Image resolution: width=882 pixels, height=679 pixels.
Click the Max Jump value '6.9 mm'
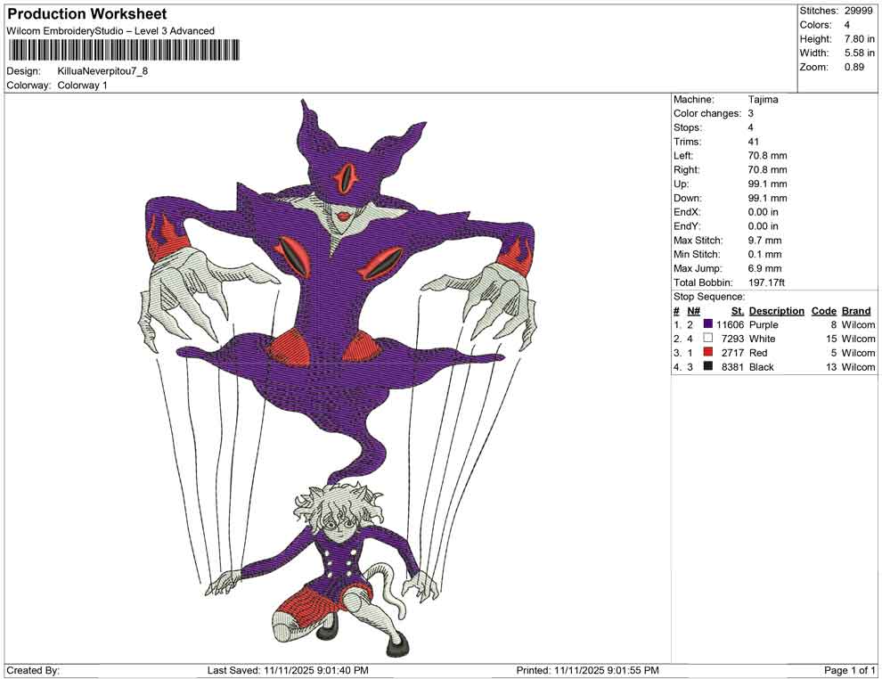(765, 268)
